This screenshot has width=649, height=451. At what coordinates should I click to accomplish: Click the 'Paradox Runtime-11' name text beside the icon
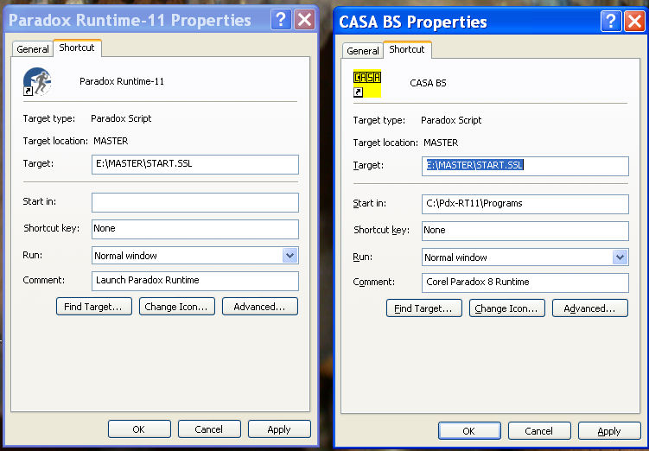point(122,81)
